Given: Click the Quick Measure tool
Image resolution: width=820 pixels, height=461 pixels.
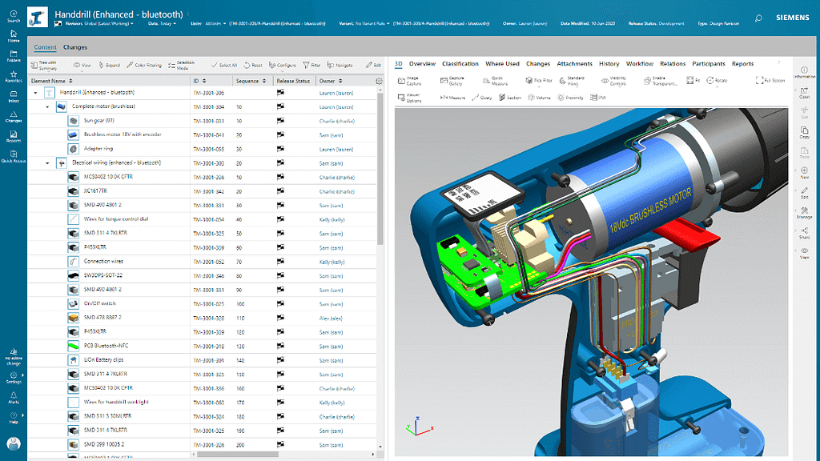Looking at the screenshot, I should (x=495, y=81).
